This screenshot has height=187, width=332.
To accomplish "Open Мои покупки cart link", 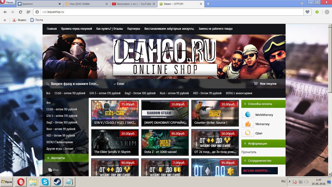I will click(x=265, y=84).
